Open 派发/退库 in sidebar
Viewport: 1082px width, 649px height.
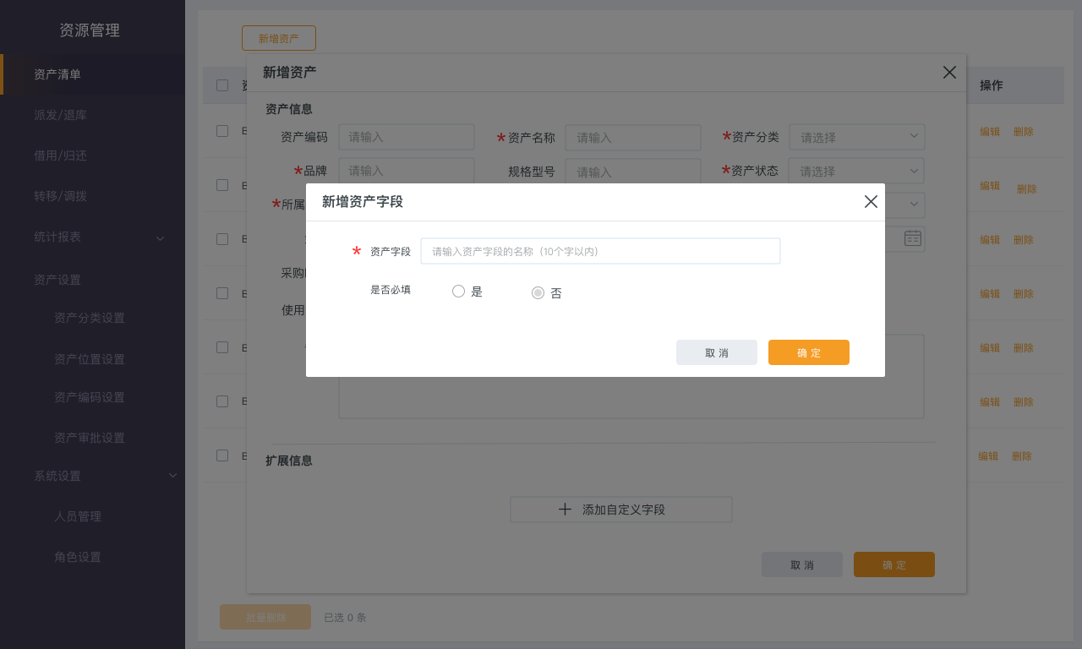click(60, 115)
